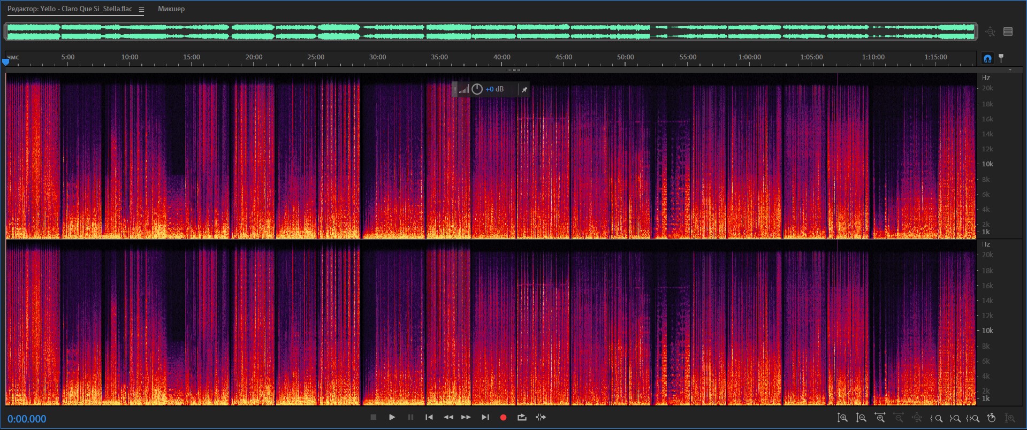Expand the small dropdown arrow above Hz scale
This screenshot has width=1027, height=430.
coord(1010,70)
